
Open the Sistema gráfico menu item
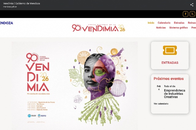pyautogui.click(x=179, y=28)
